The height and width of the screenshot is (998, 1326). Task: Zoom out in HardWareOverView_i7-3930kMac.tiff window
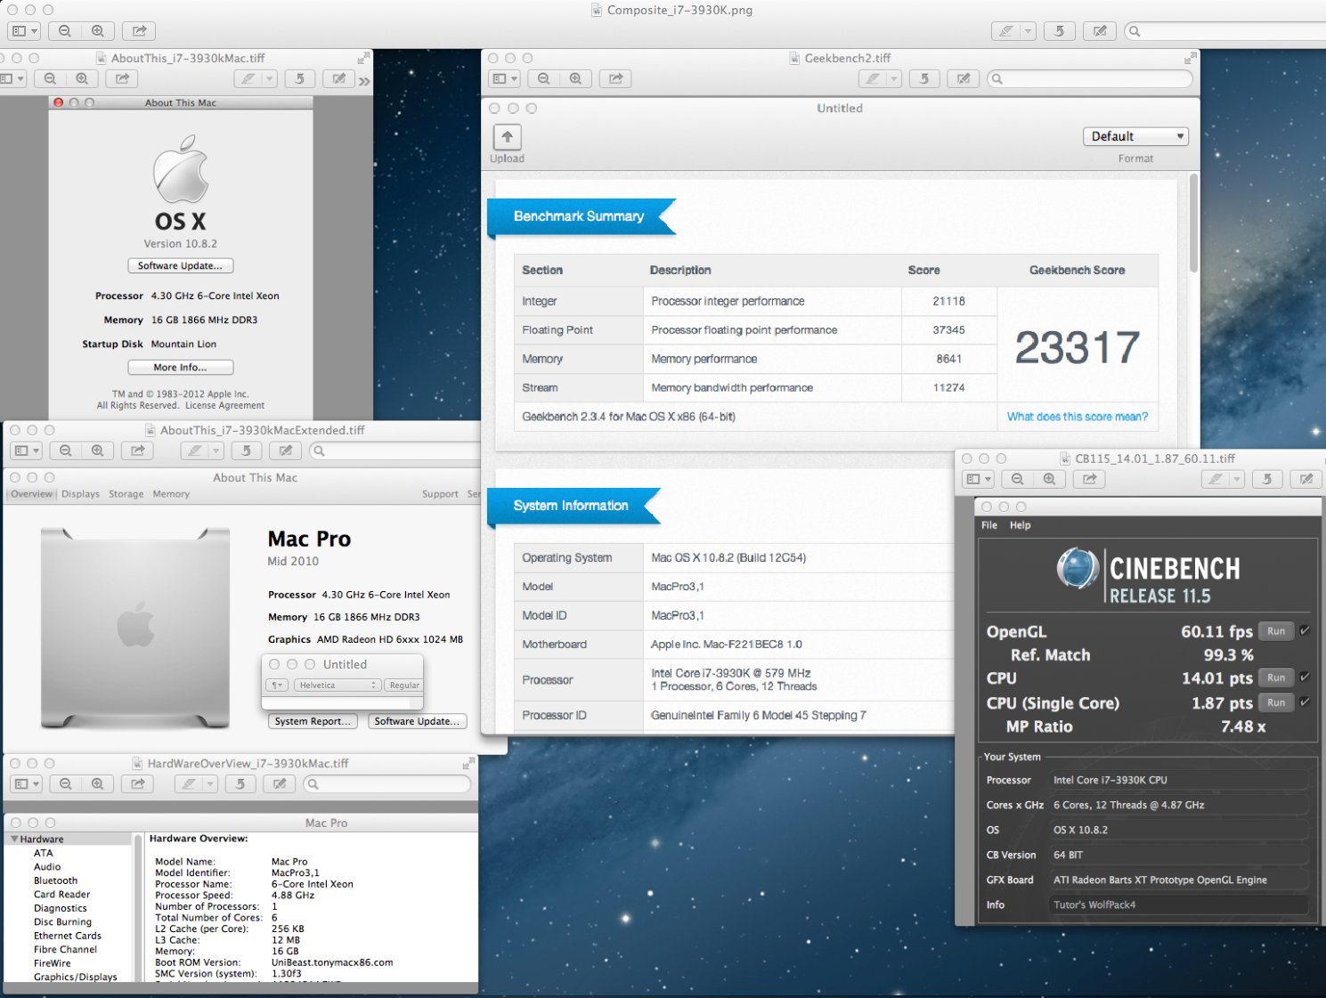pos(65,783)
